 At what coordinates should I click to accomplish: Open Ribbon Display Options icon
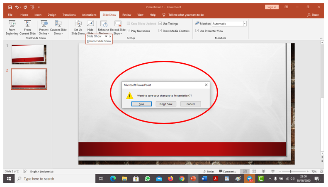286,7
